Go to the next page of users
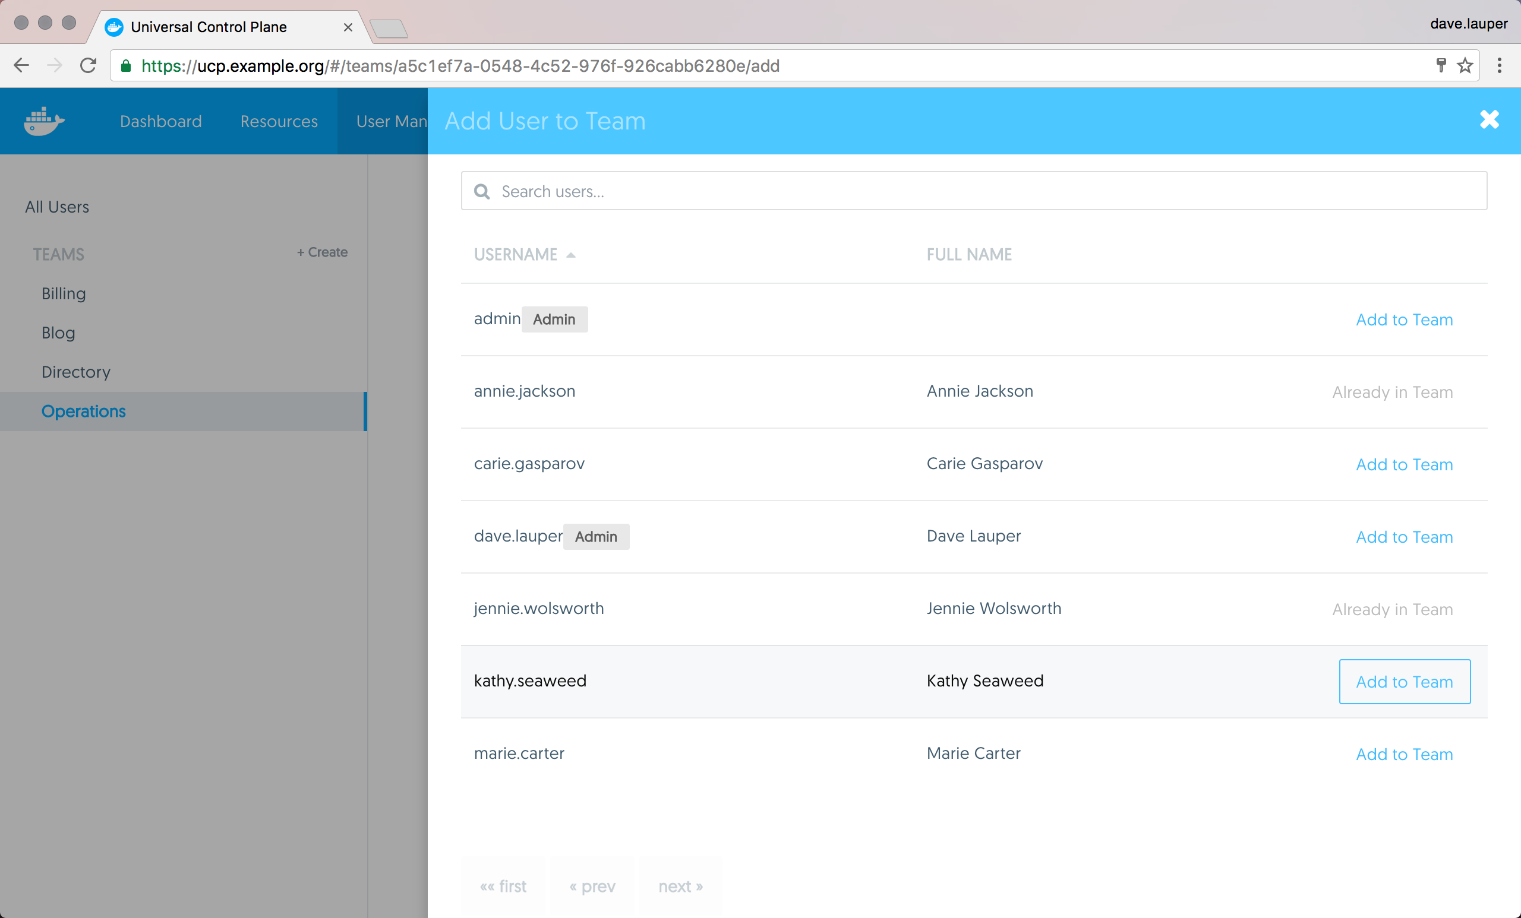Image resolution: width=1521 pixels, height=918 pixels. coord(680,887)
